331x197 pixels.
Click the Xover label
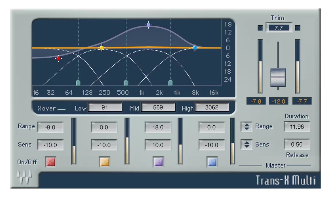click(46, 108)
